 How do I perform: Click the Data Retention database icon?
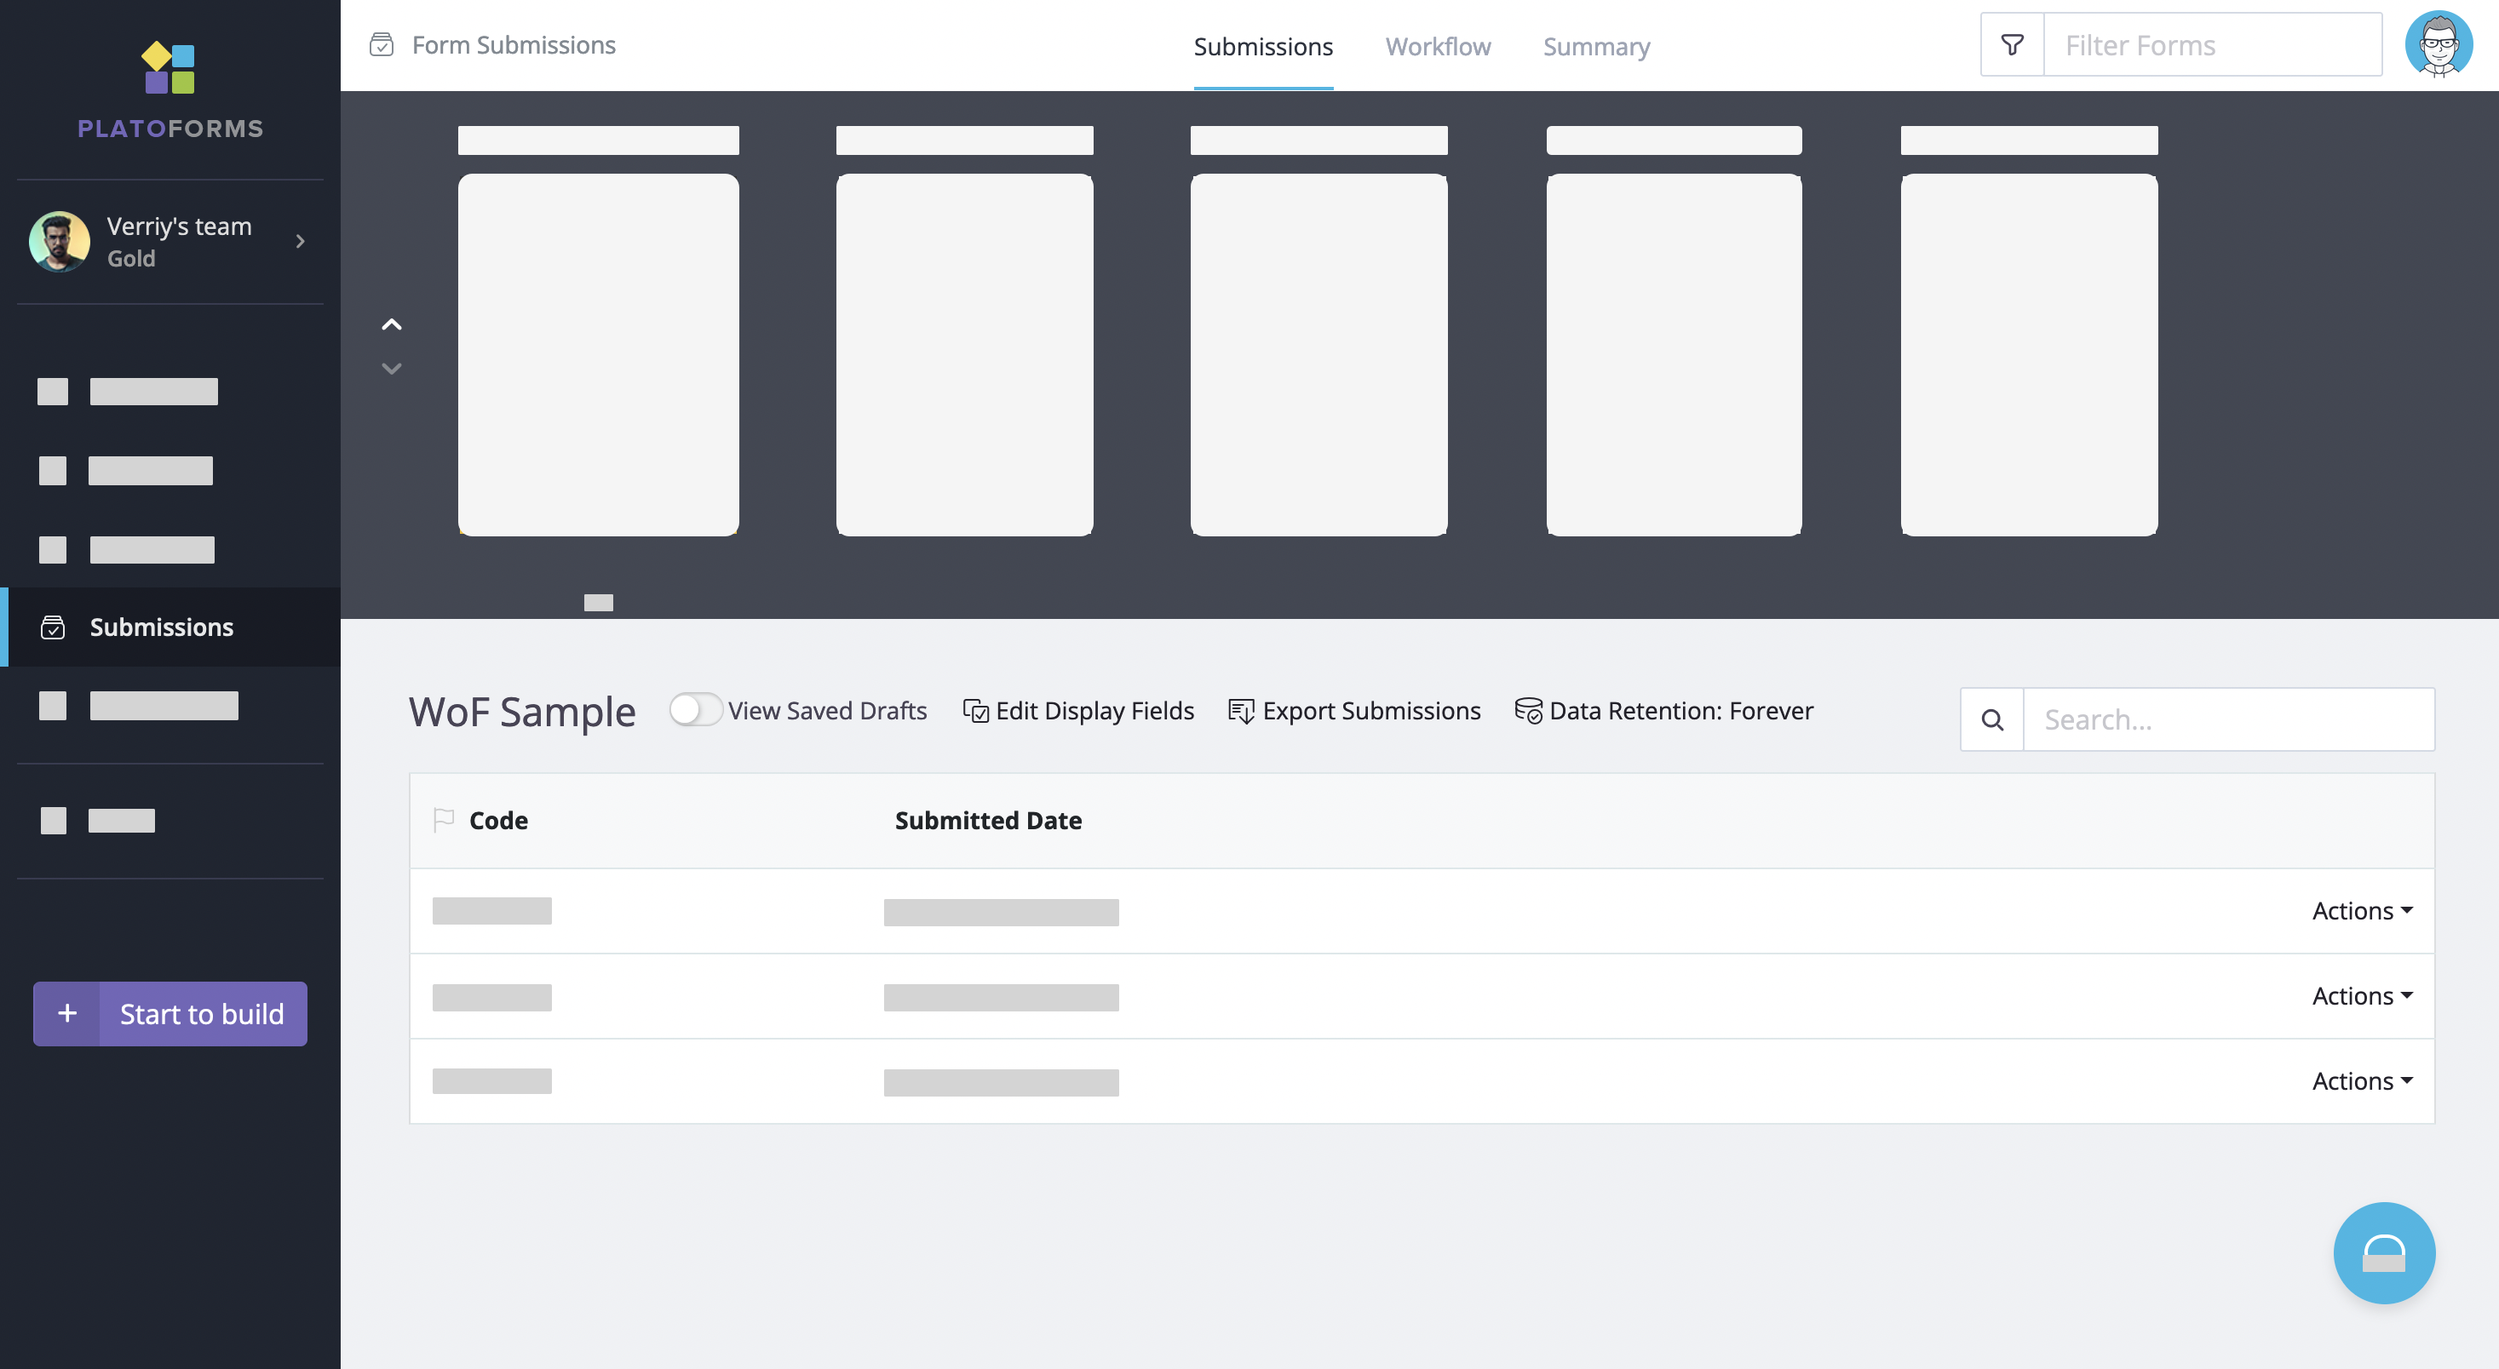coord(1528,711)
